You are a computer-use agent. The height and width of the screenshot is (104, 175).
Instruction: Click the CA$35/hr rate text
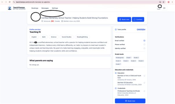coord(141,29)
